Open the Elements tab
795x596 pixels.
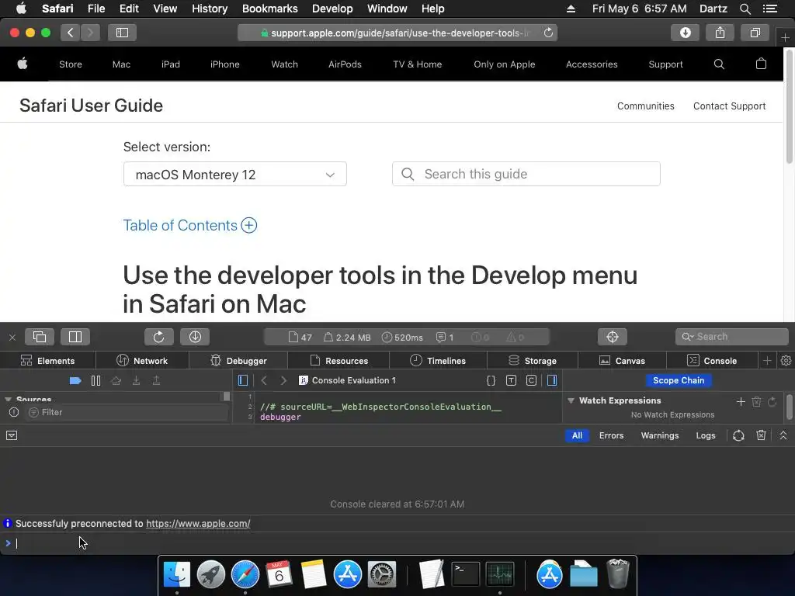coord(47,360)
